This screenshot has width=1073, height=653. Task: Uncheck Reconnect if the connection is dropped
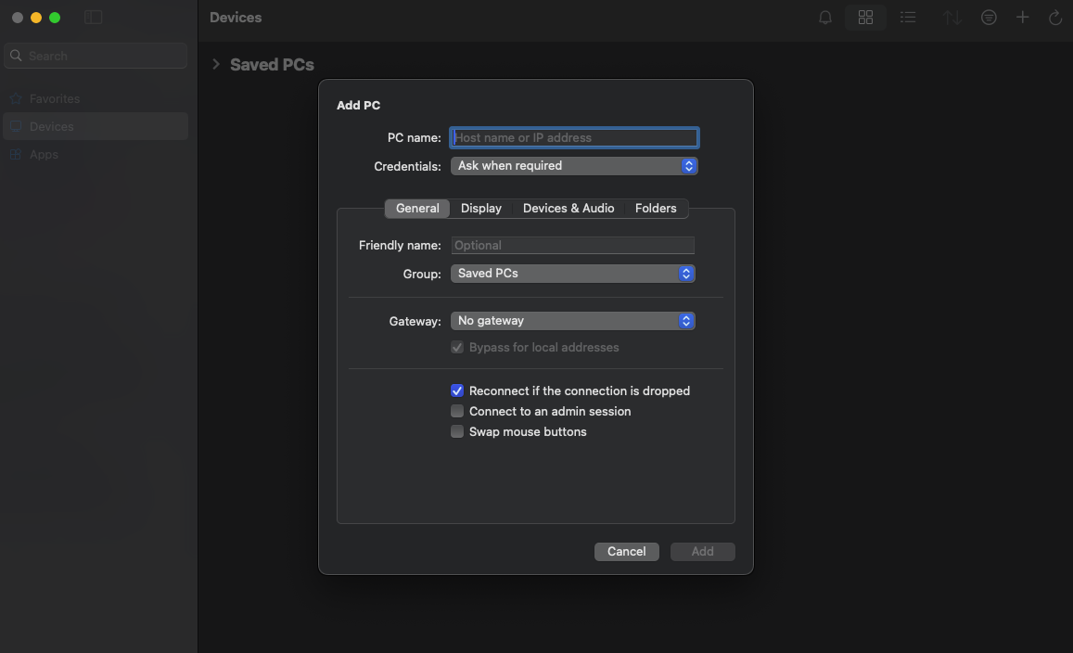[457, 391]
